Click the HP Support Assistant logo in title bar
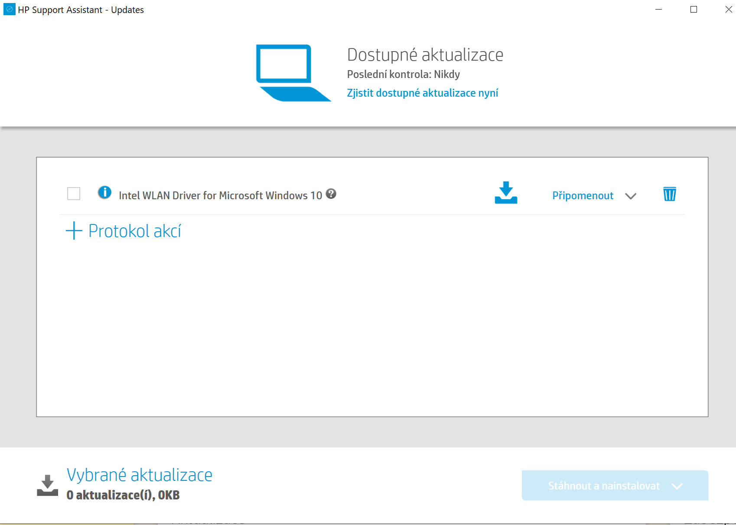736x525 pixels. click(9, 9)
